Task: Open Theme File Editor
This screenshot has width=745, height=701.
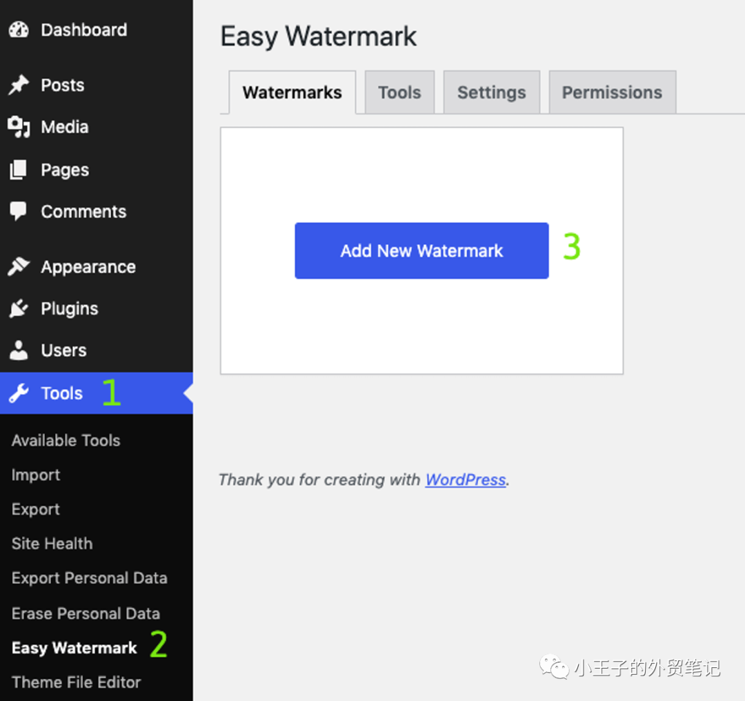Action: (x=77, y=682)
